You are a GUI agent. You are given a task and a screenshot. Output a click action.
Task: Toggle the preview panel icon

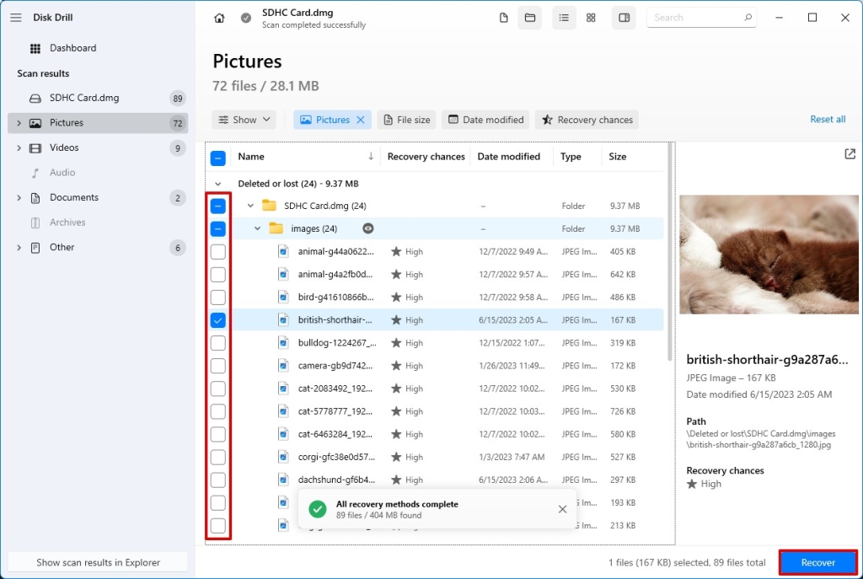tap(624, 17)
